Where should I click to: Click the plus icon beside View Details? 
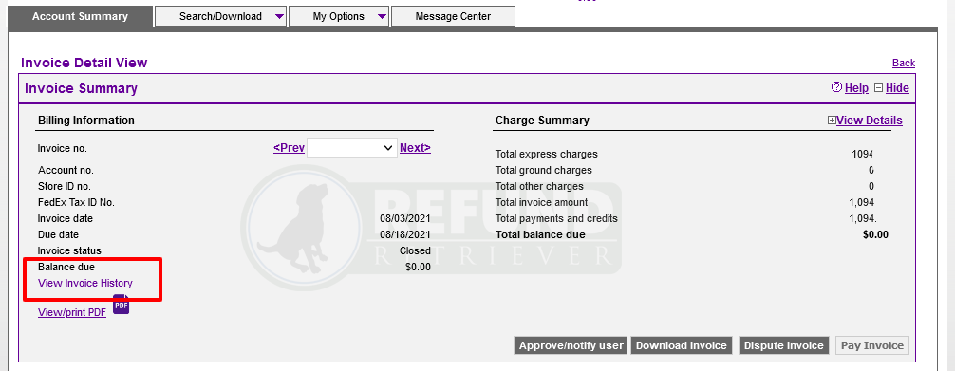click(x=832, y=121)
